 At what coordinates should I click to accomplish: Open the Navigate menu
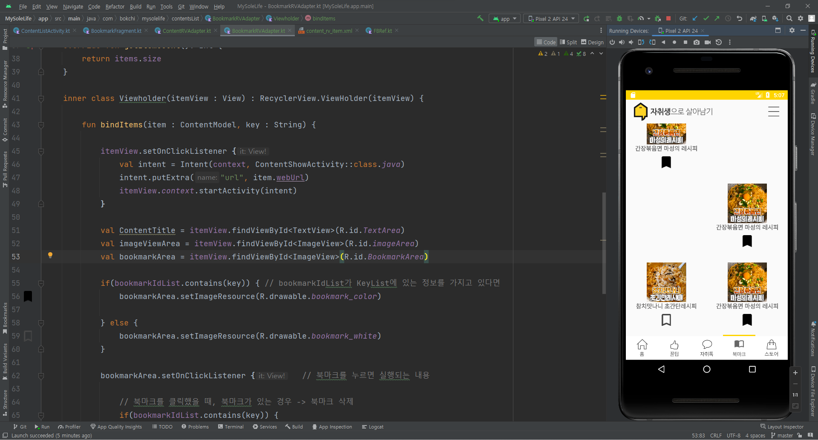click(x=73, y=6)
